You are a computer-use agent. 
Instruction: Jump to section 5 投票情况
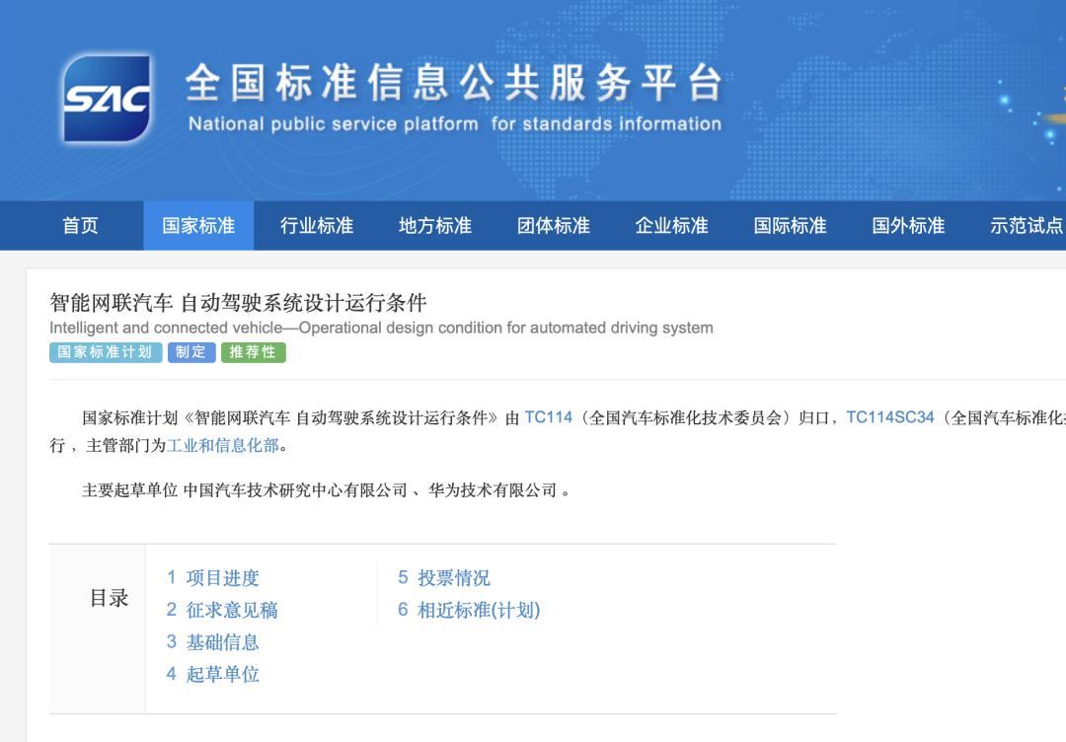coord(444,577)
